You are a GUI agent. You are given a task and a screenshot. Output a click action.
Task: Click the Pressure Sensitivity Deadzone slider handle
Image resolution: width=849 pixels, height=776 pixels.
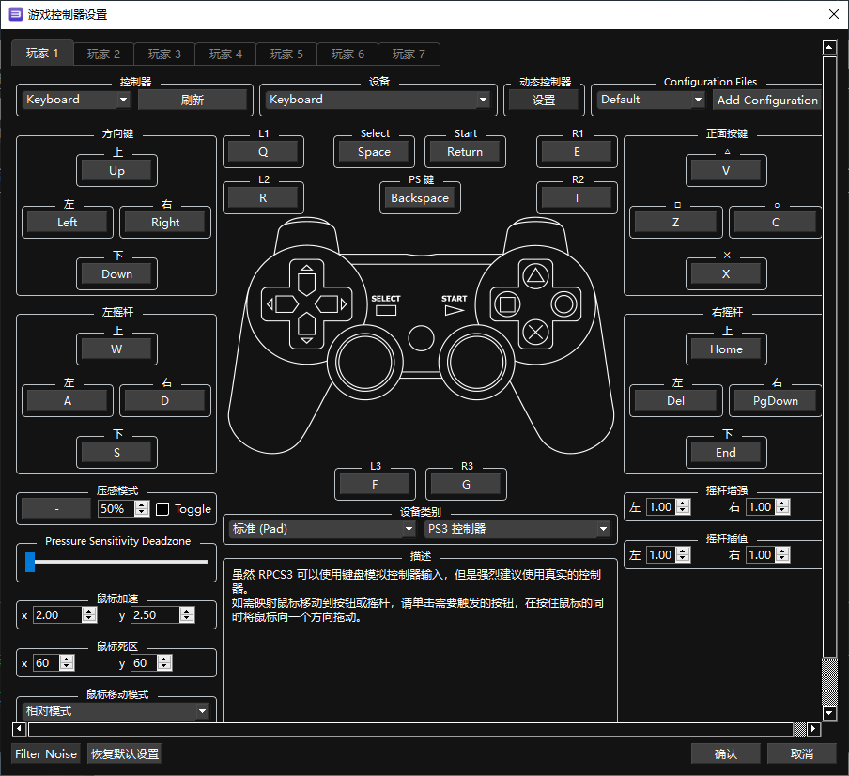tap(30, 562)
